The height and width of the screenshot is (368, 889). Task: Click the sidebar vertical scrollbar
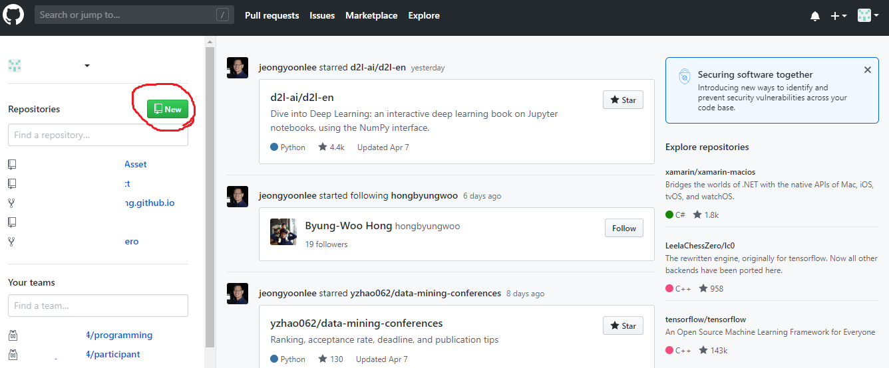point(210,197)
